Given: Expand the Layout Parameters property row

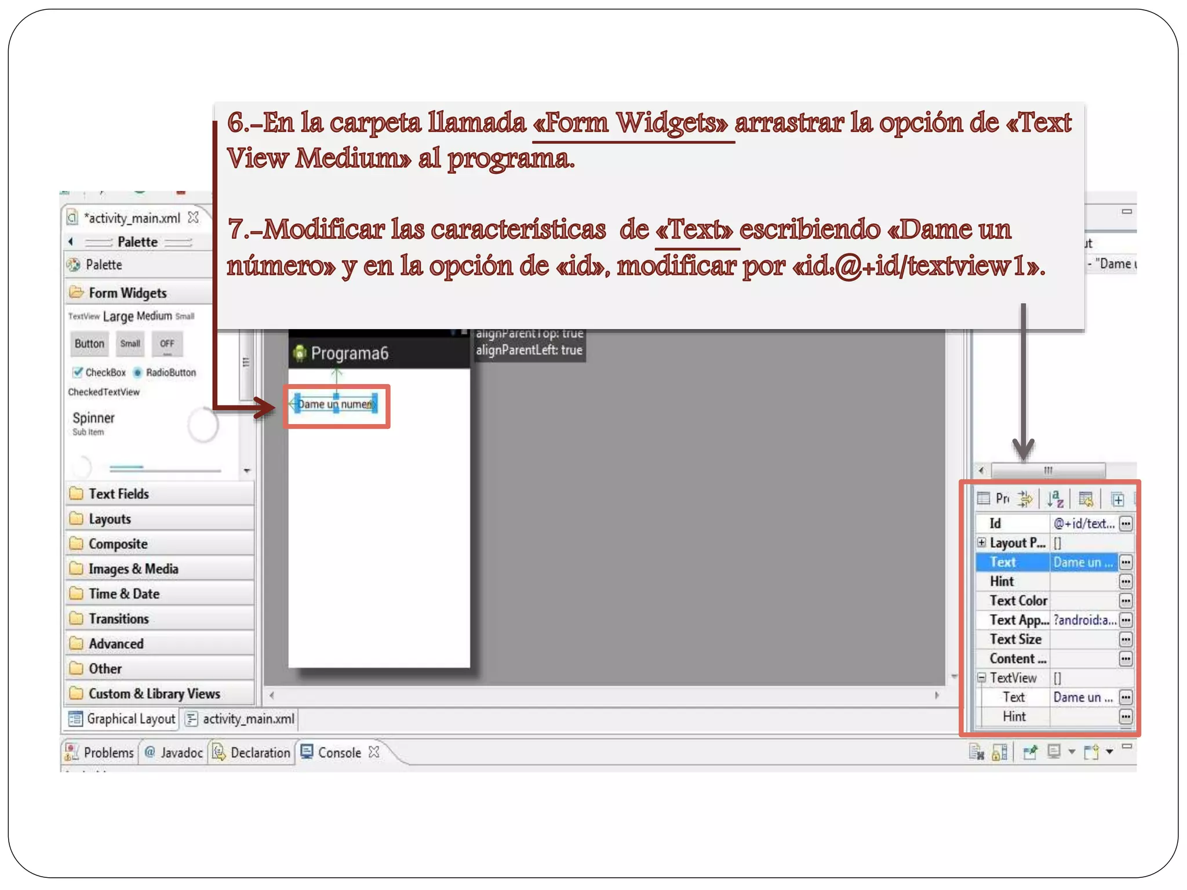Looking at the screenshot, I should pyautogui.click(x=981, y=542).
